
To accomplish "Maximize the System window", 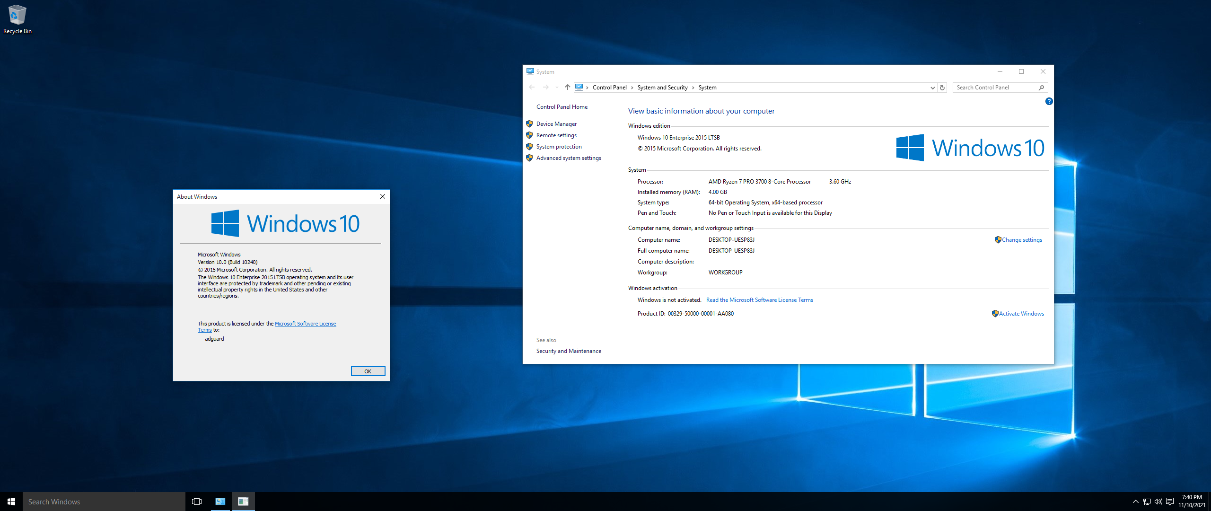I will pyautogui.click(x=1021, y=71).
